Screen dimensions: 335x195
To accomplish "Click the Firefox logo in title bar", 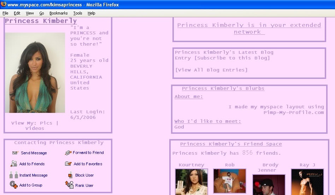I will pyautogui.click(x=4, y=4).
